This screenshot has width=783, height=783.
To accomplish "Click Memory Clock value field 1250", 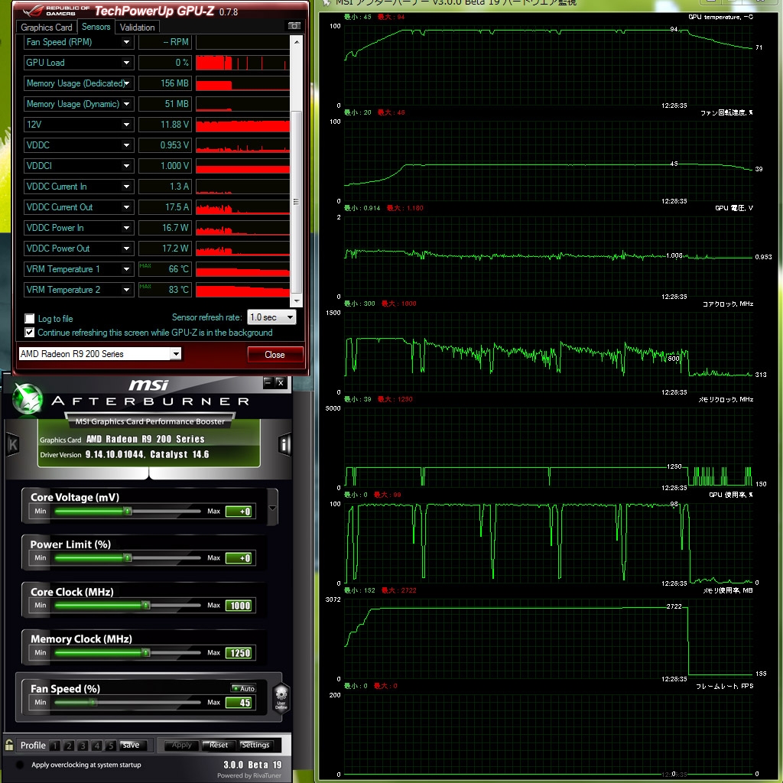I will [239, 653].
